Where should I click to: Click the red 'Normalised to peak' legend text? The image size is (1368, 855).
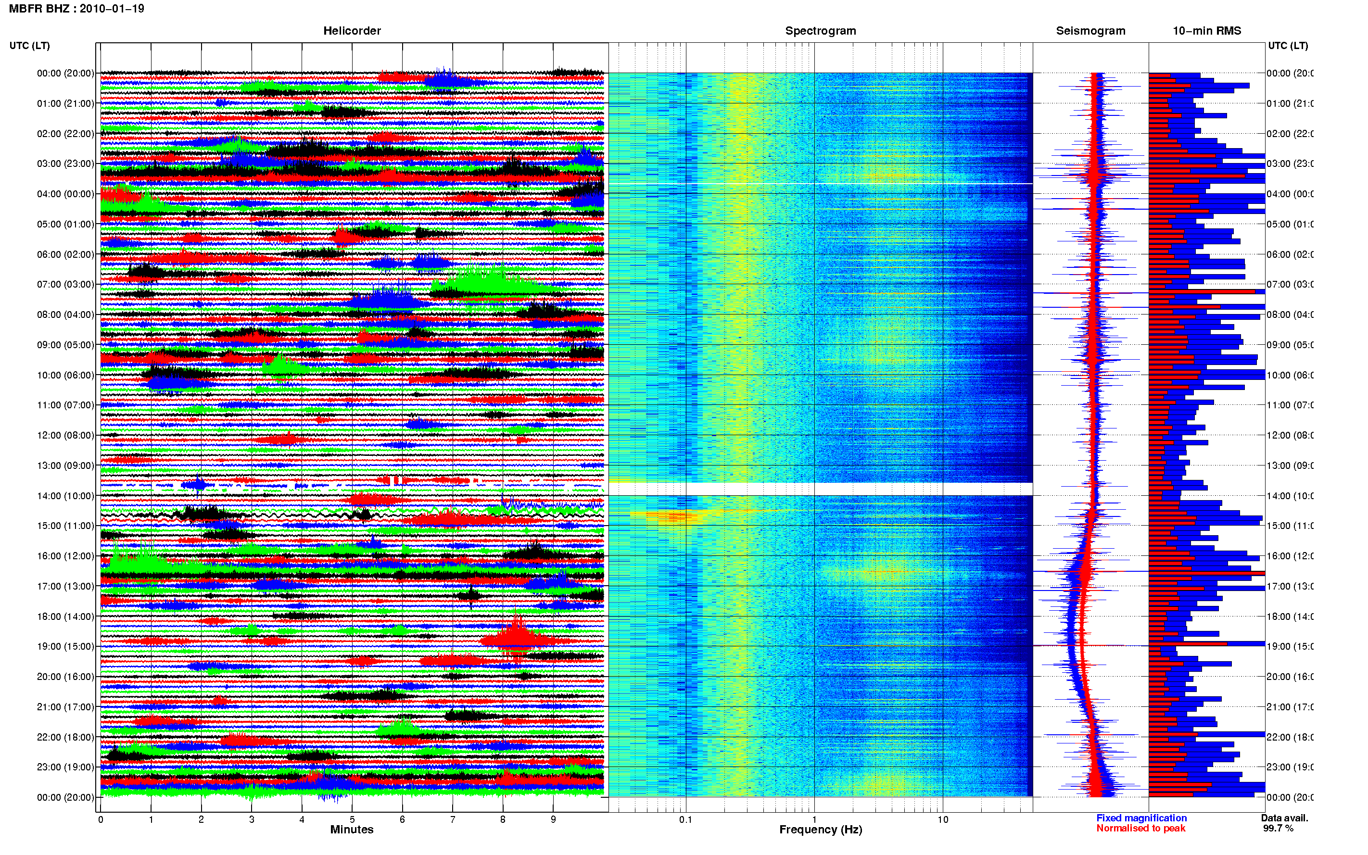point(1140,829)
